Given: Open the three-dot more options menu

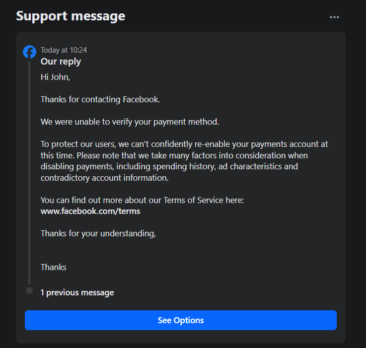Looking at the screenshot, I should coord(334,17).
